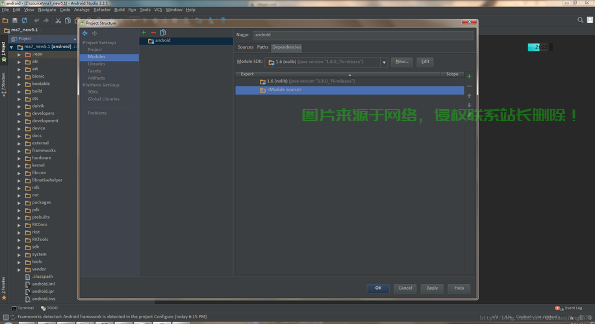Image resolution: width=595 pixels, height=324 pixels.
Task: Click the Copy icon in main toolbar
Action: pos(68,21)
